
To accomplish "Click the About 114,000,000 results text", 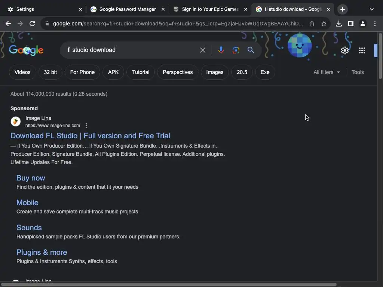I will point(59,94).
